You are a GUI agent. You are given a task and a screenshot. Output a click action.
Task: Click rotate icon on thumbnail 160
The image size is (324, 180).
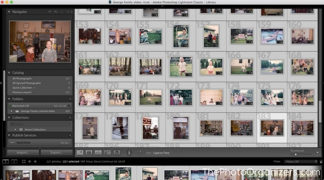tap(312, 42)
